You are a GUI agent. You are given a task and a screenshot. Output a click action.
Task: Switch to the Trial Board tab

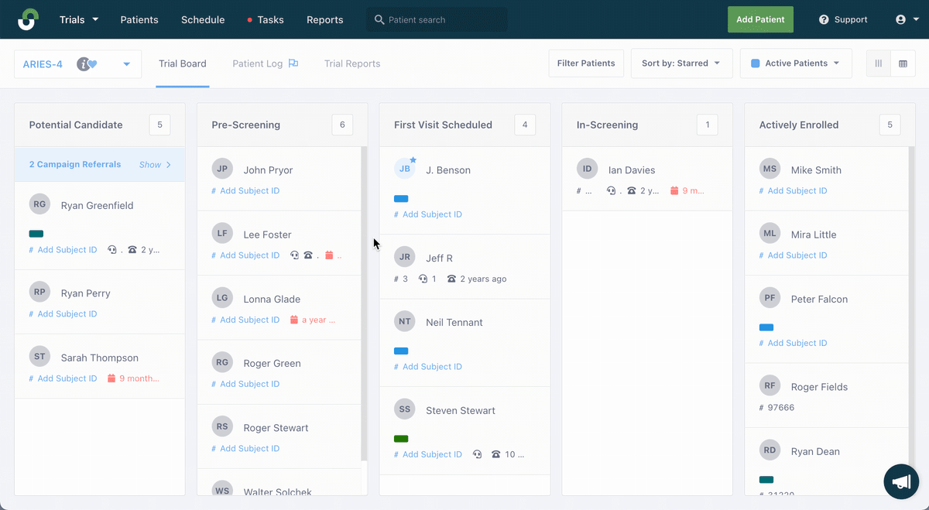[x=183, y=63]
